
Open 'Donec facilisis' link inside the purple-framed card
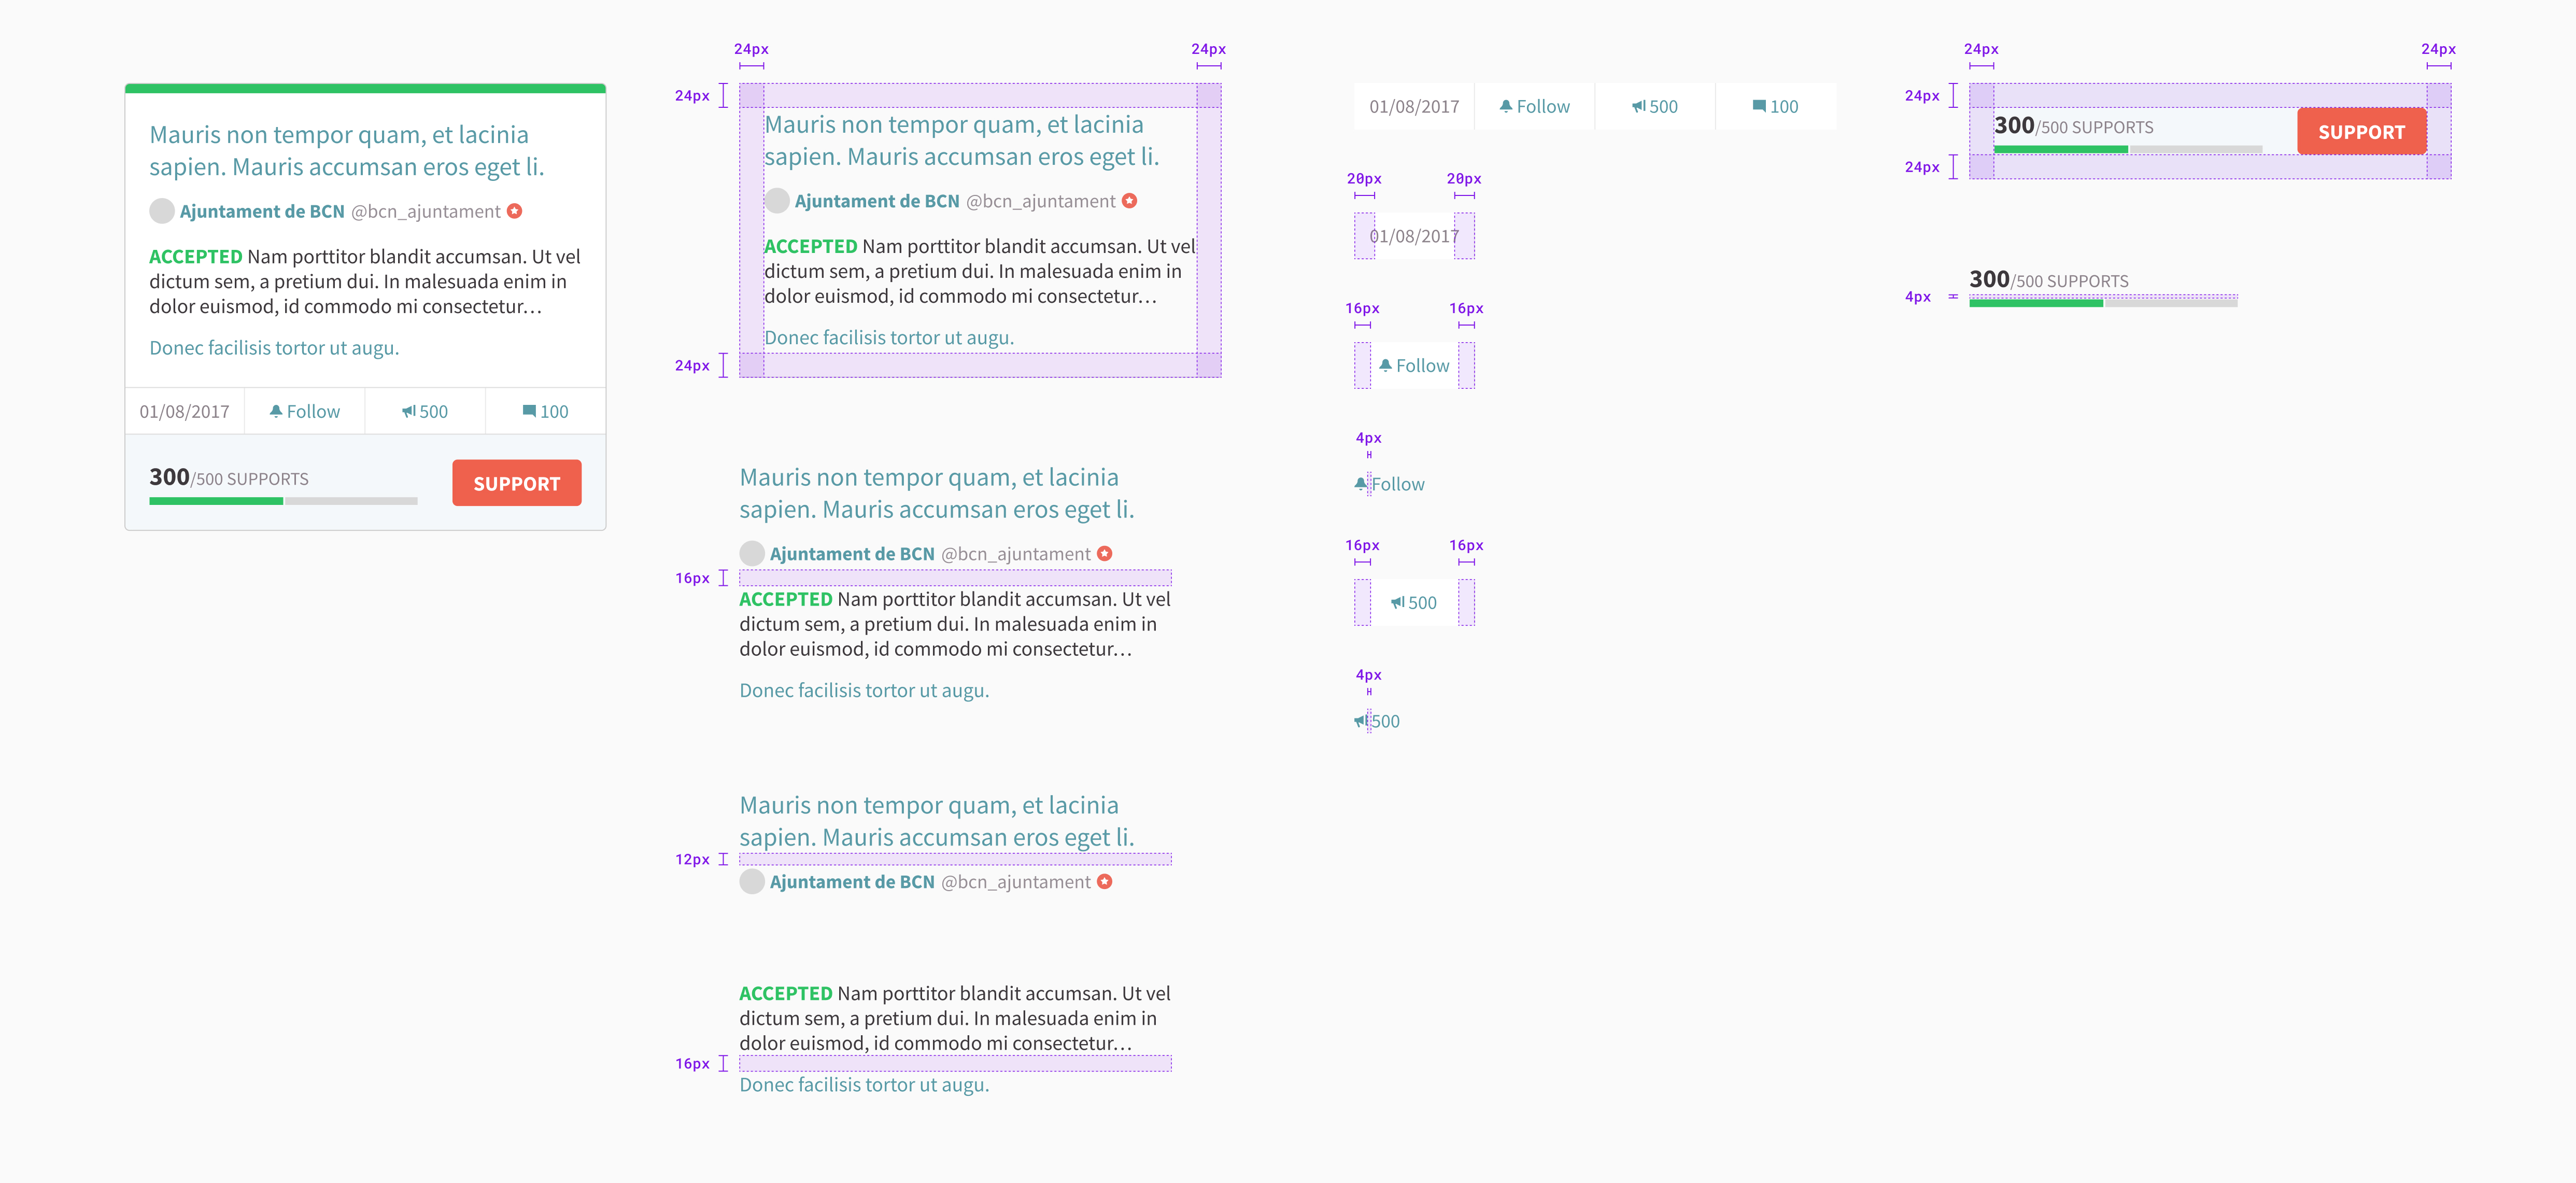point(889,338)
